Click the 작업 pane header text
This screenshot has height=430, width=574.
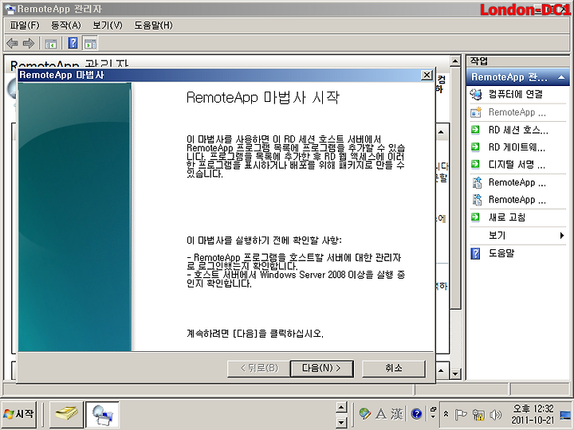pos(479,61)
